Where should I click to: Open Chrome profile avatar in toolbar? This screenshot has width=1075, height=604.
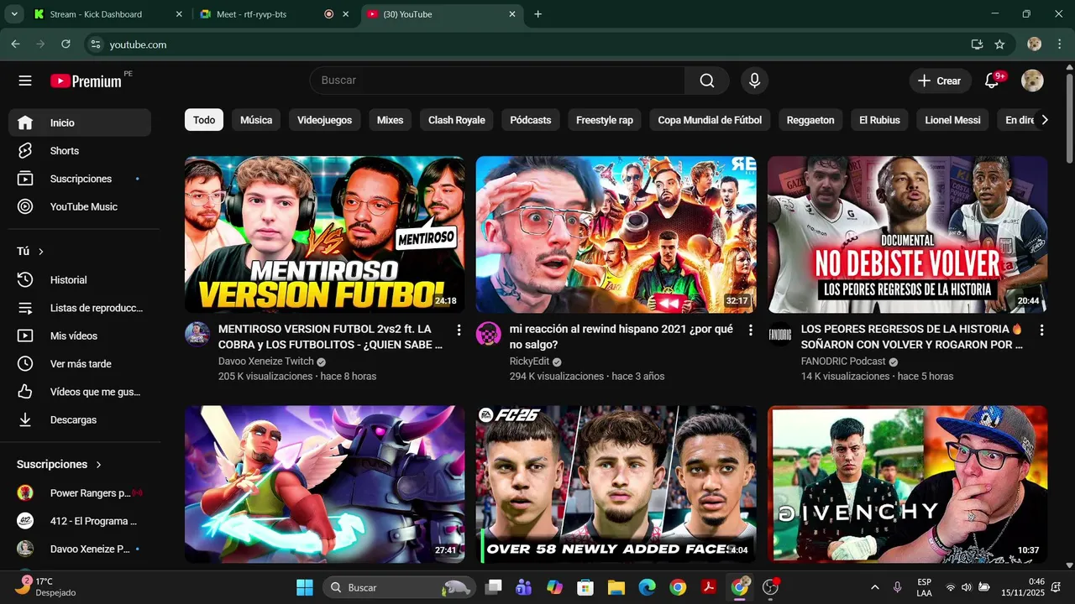(x=1035, y=44)
